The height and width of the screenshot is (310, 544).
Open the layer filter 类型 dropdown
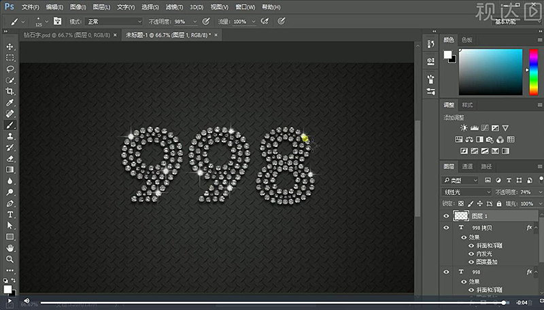[460, 180]
